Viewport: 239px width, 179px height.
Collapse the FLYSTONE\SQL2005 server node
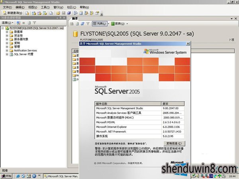click(3, 28)
